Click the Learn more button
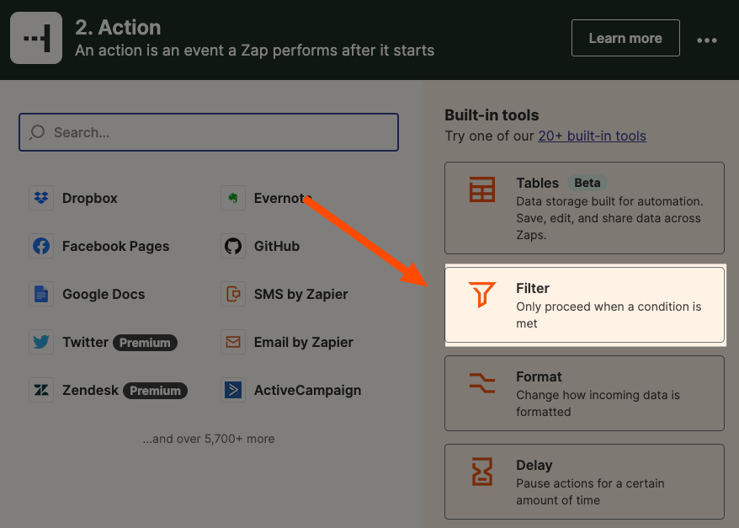Screen dimensions: 739x528 pos(625,38)
